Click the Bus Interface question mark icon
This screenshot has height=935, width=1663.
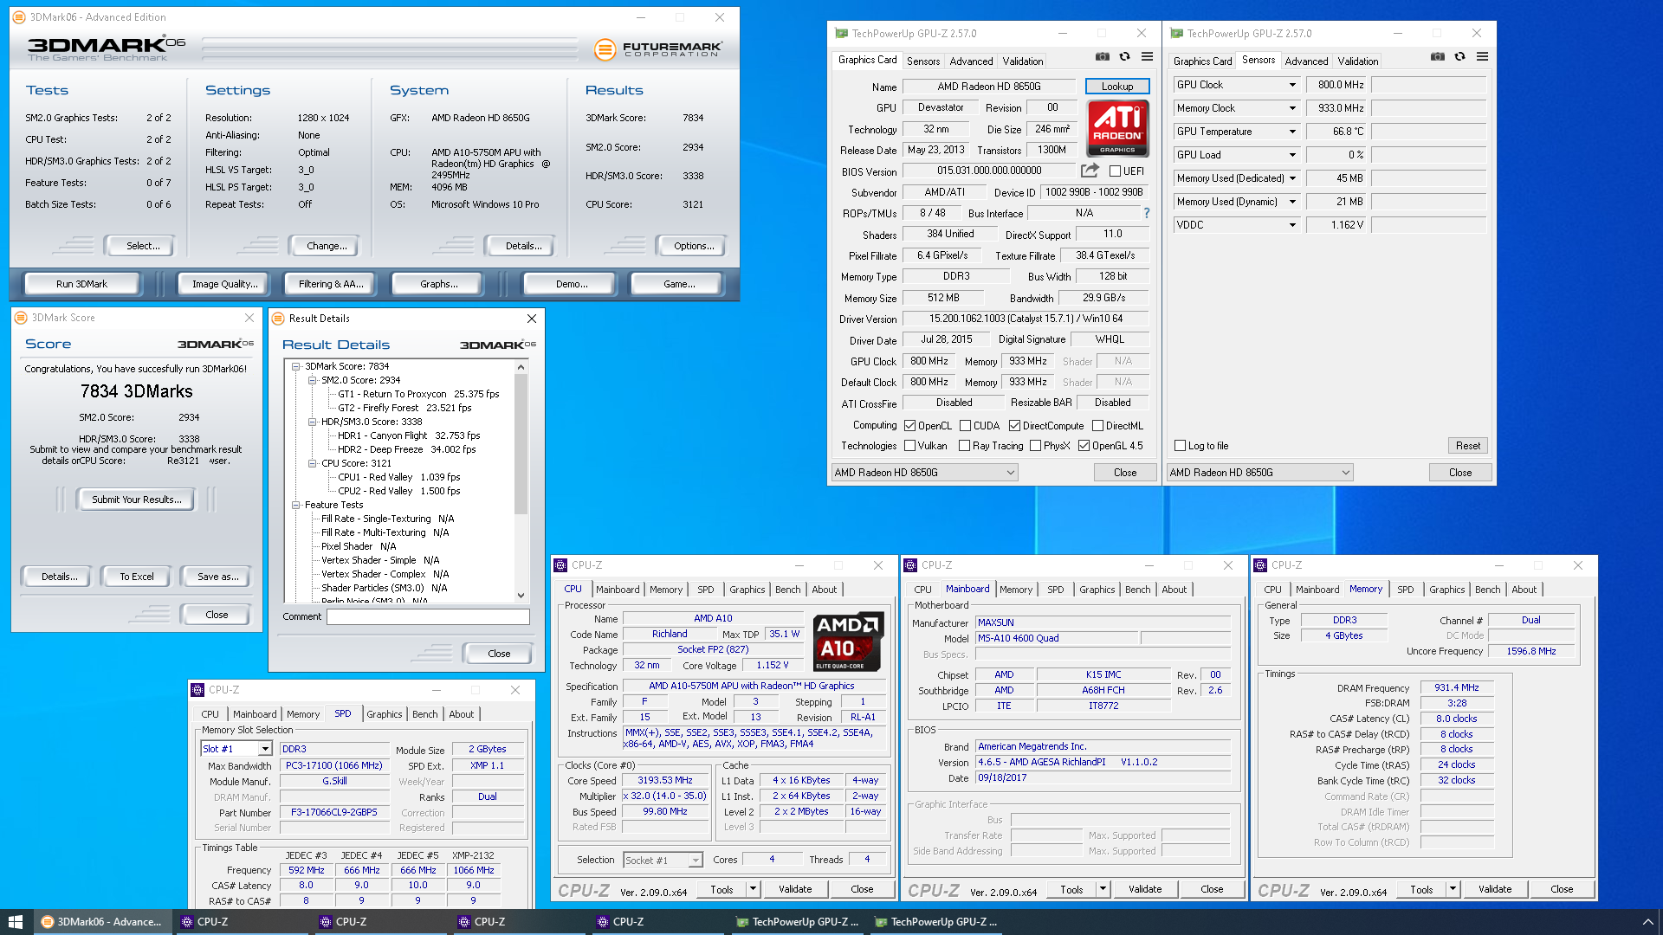tap(1147, 213)
